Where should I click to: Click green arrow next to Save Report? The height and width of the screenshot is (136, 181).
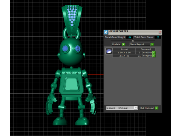(x=152, y=44)
